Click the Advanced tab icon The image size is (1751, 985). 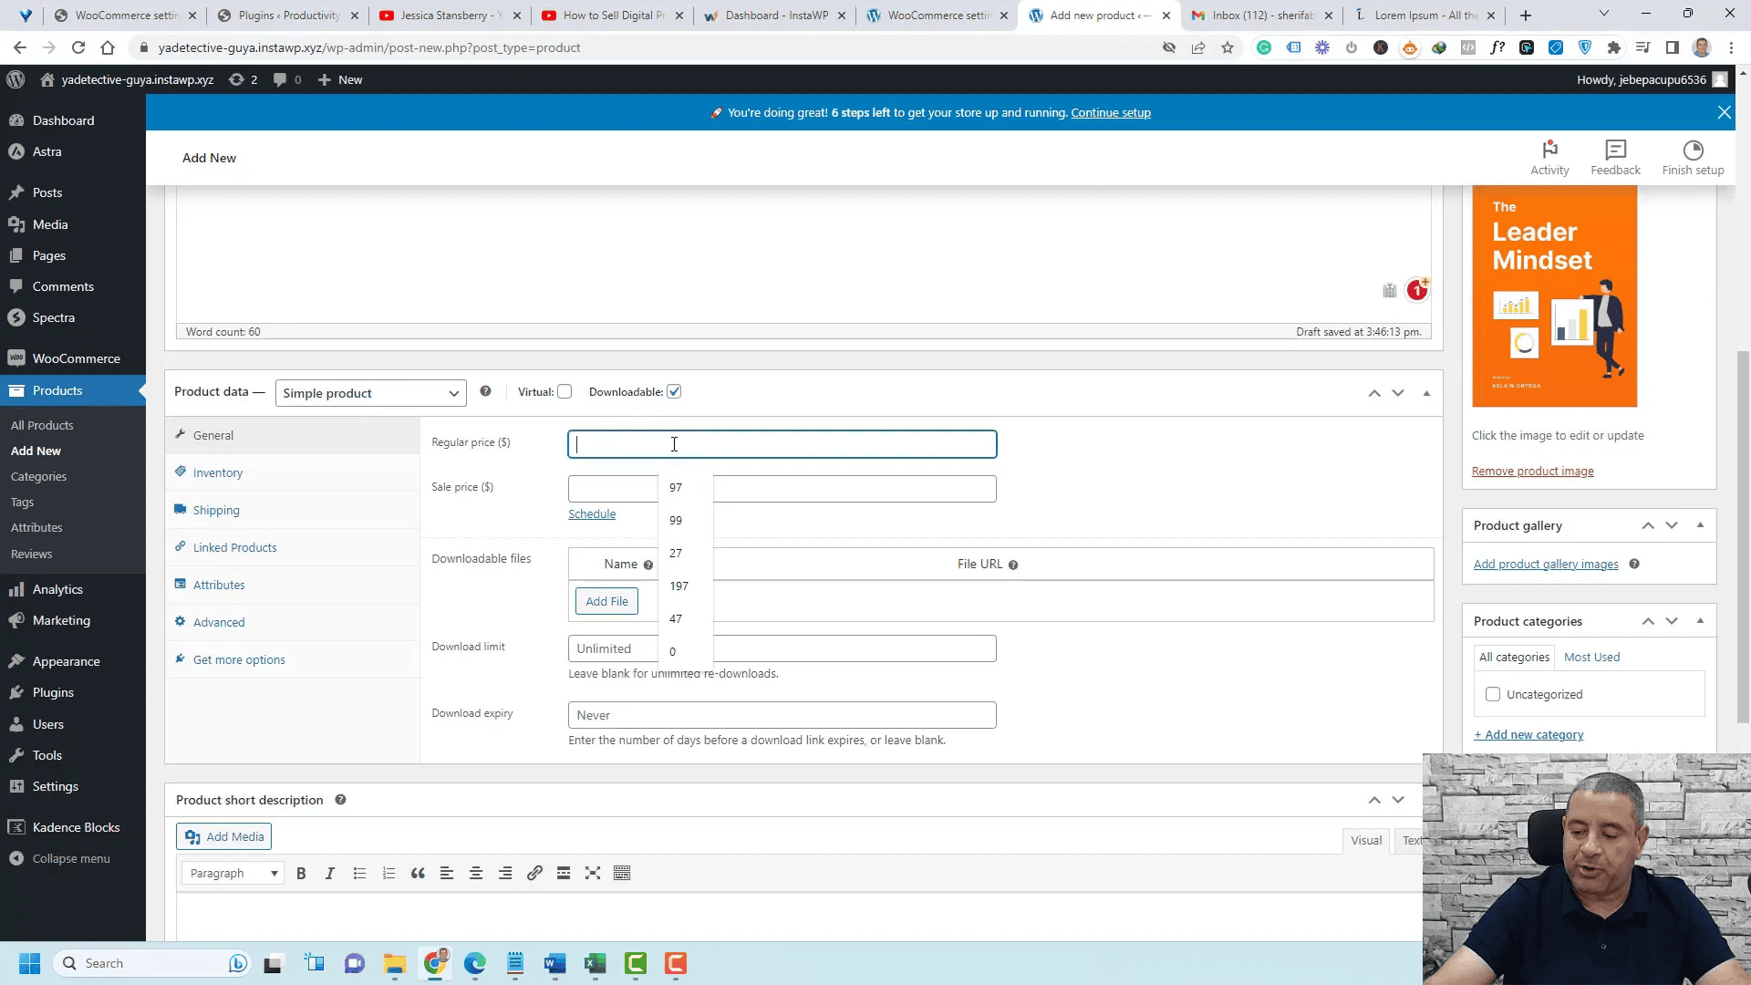(x=181, y=622)
